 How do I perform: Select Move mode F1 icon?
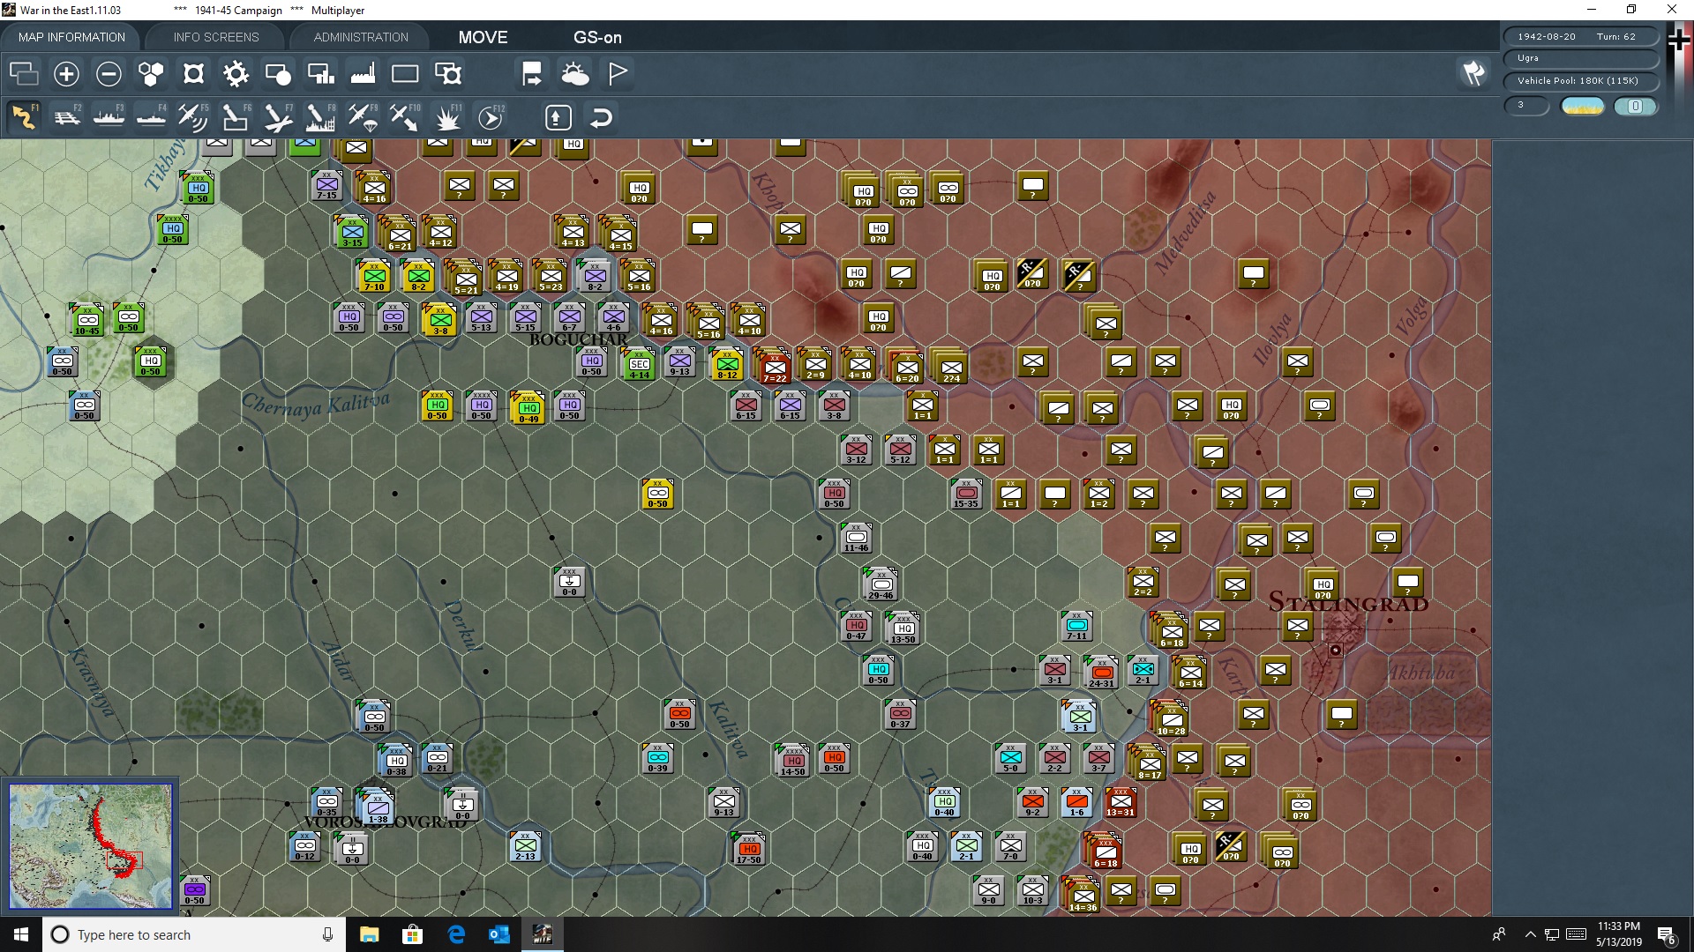[24, 116]
